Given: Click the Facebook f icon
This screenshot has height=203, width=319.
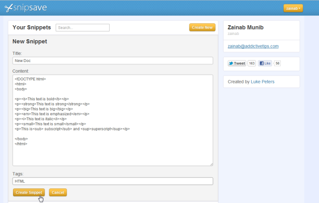Looking at the screenshot, I should (x=261, y=63).
